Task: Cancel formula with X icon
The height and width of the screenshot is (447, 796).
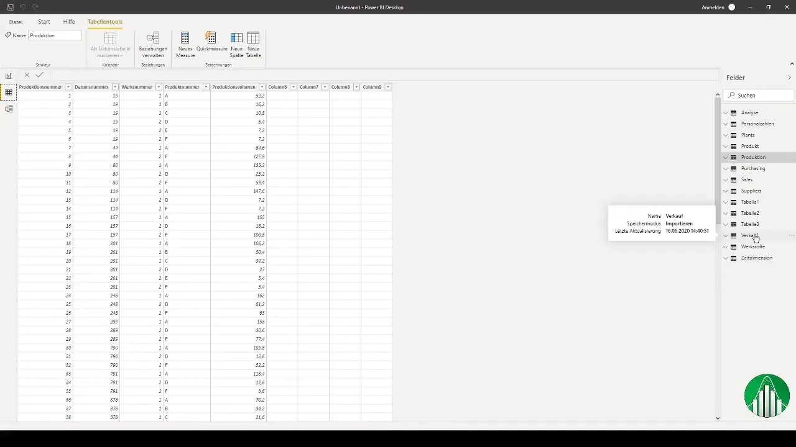Action: click(27, 75)
